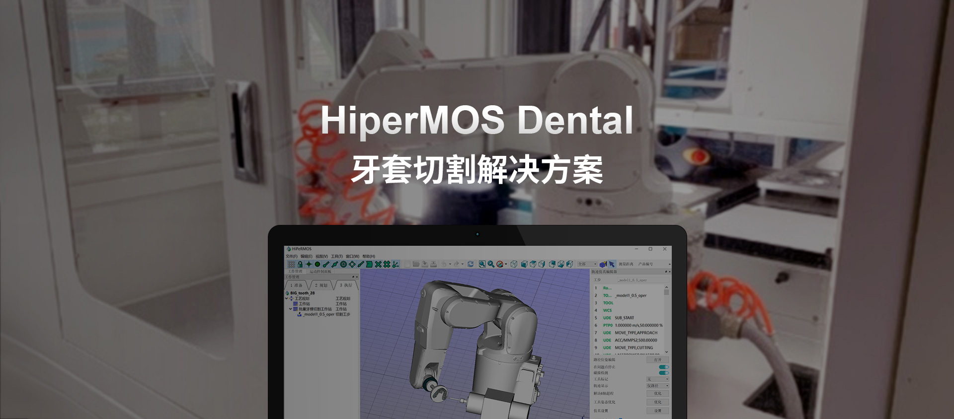Screen dimensions: 954x419
Task: Select the crosshair point tool icon
Action: point(309,264)
